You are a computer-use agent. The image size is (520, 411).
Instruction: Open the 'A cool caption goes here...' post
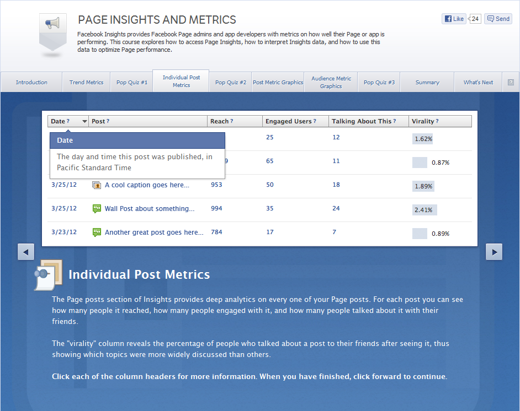coord(147,185)
